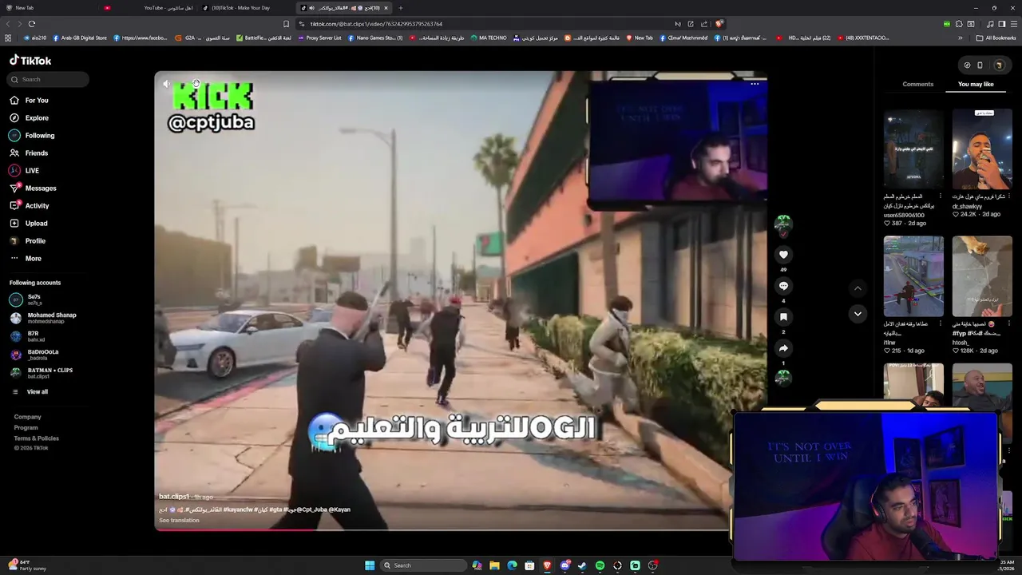The width and height of the screenshot is (1022, 575).
Task: Expand the Company footer section
Action: 27,417
